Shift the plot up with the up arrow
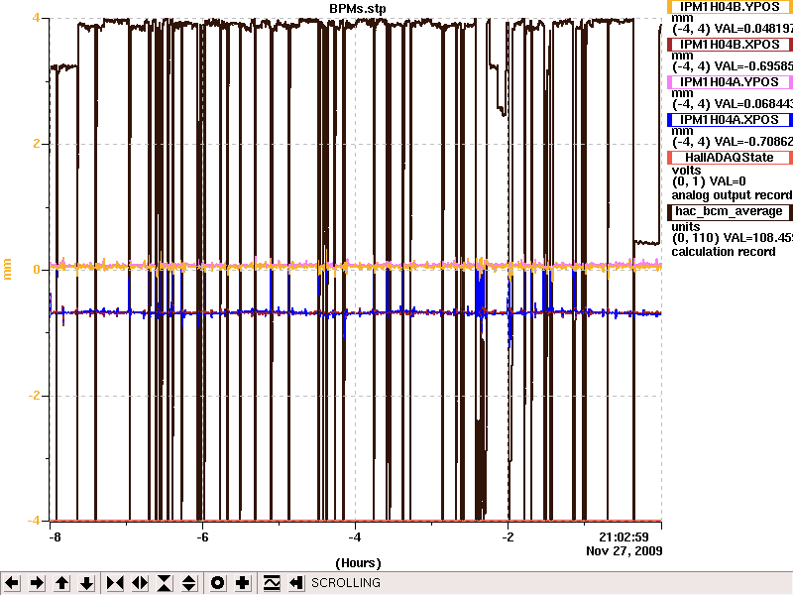The image size is (793, 595). 62,583
